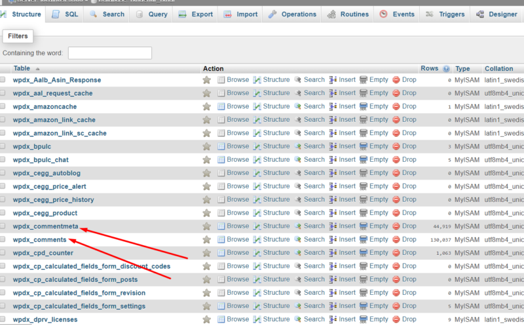Select the wpdx_bpulc row checkbox

coord(3,146)
